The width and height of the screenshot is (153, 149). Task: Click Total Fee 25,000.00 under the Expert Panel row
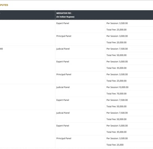[x=116, y=30]
